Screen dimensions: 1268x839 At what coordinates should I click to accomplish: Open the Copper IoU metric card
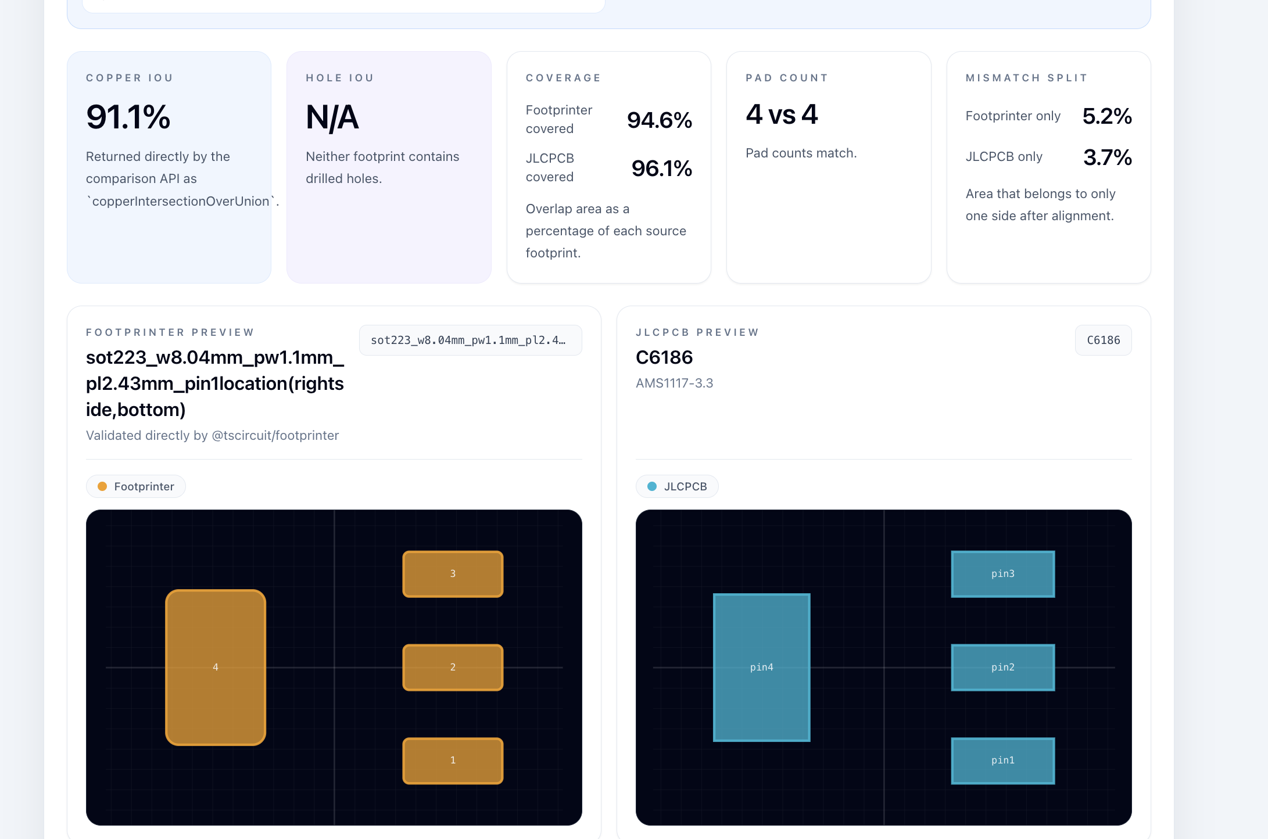coord(169,167)
